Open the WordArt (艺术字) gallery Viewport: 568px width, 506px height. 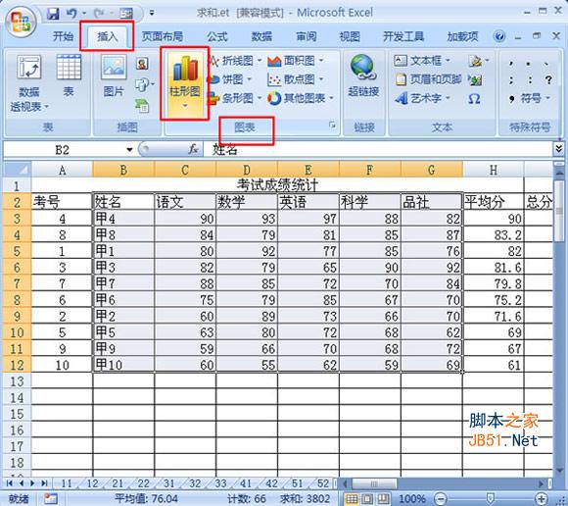tap(422, 98)
